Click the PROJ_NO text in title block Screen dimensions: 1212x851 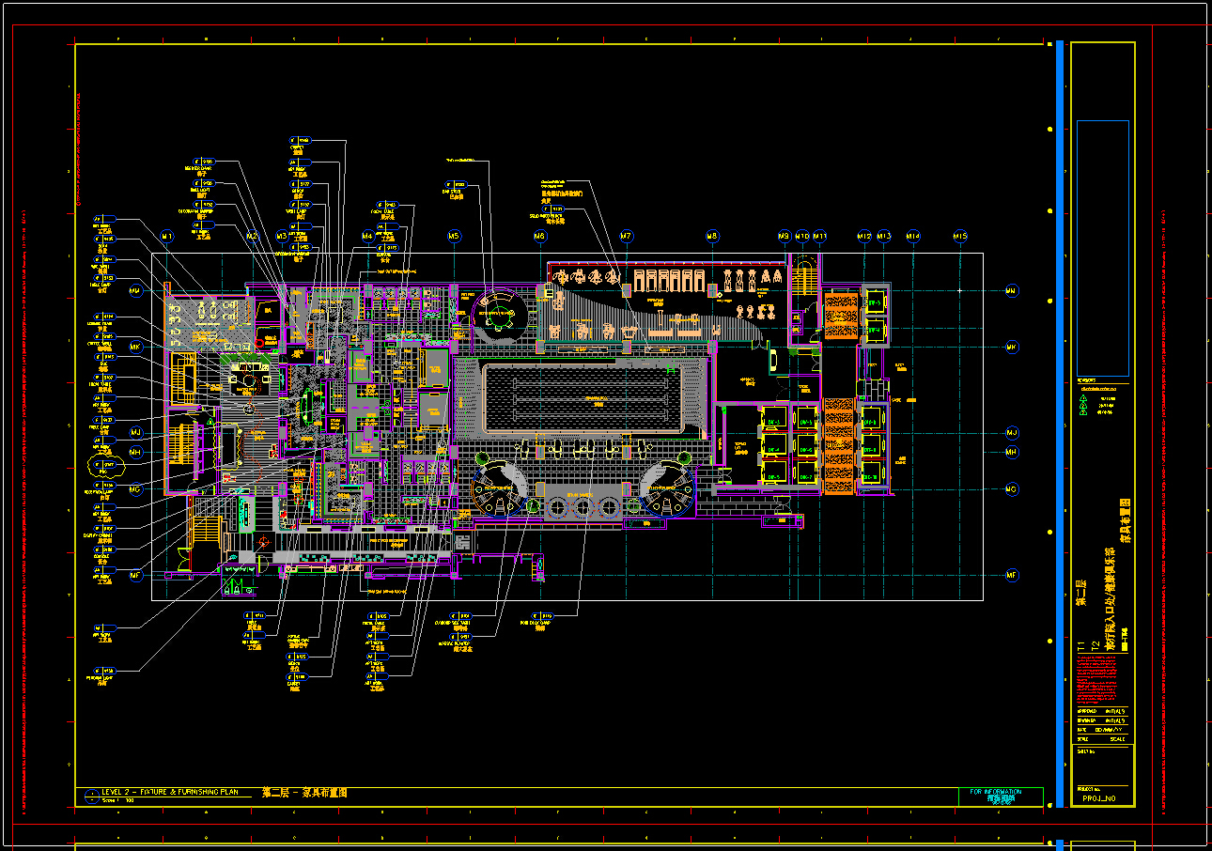(x=1098, y=798)
